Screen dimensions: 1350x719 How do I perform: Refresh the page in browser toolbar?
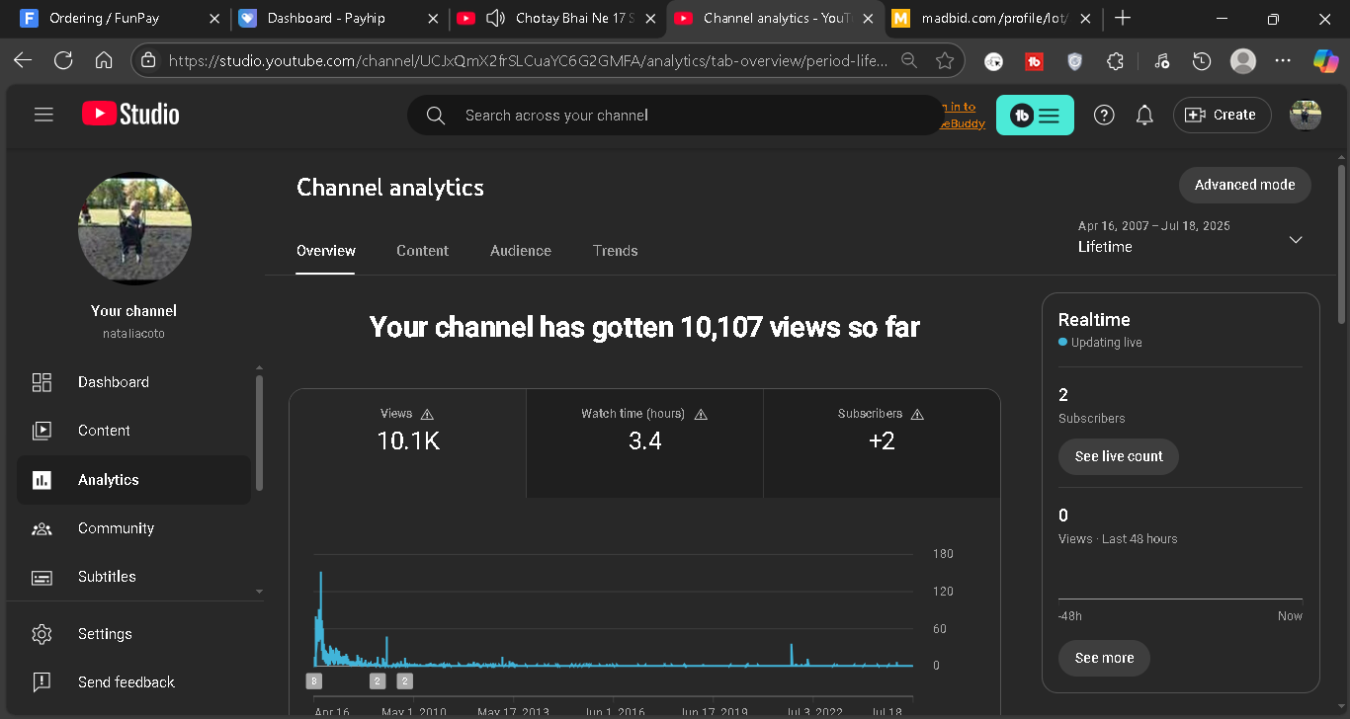[x=63, y=60]
